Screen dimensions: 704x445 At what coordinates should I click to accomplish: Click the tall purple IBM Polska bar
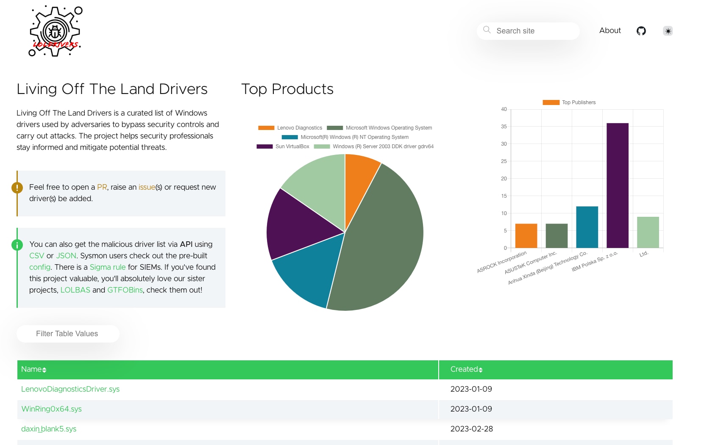[618, 185]
